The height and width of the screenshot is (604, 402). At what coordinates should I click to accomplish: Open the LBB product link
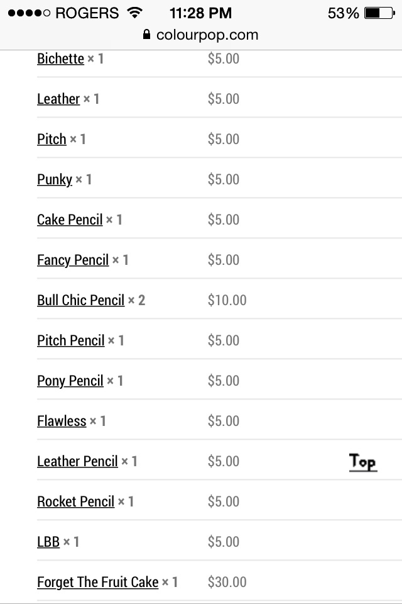(x=48, y=542)
